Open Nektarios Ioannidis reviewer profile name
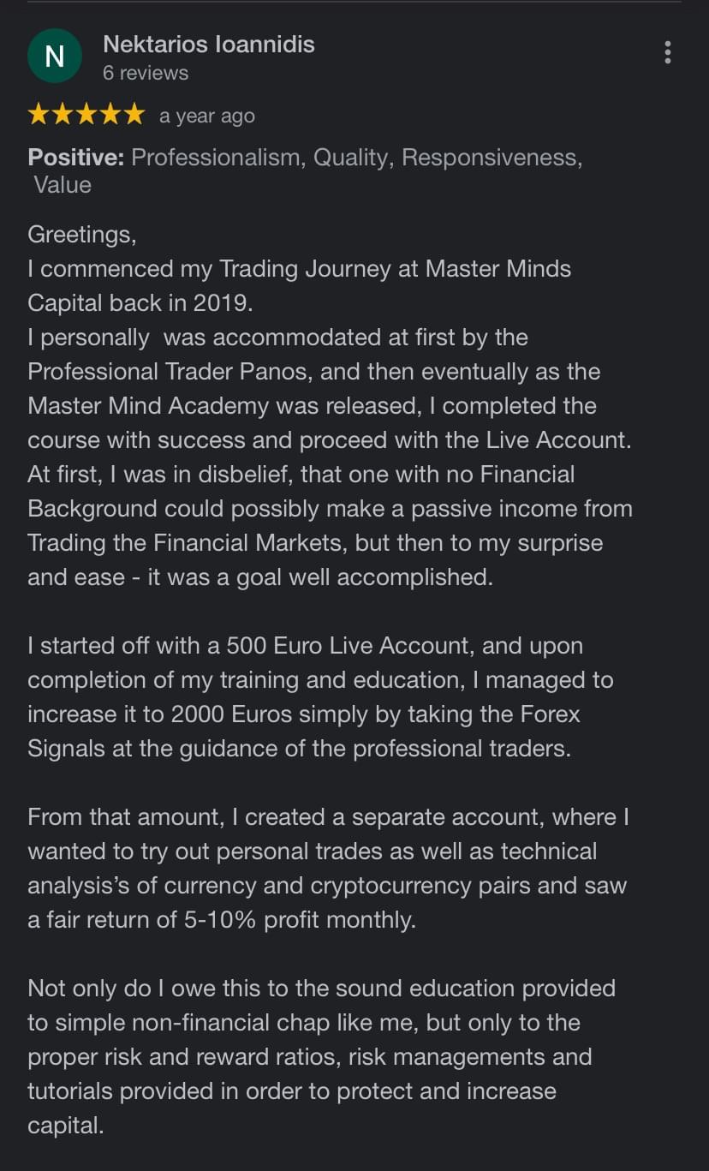Screen dimensions: 709x1171 click(x=209, y=45)
